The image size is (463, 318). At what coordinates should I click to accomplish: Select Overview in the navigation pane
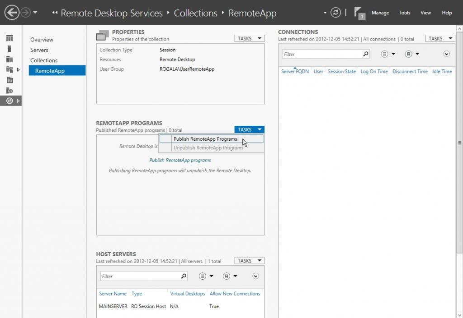coord(42,39)
